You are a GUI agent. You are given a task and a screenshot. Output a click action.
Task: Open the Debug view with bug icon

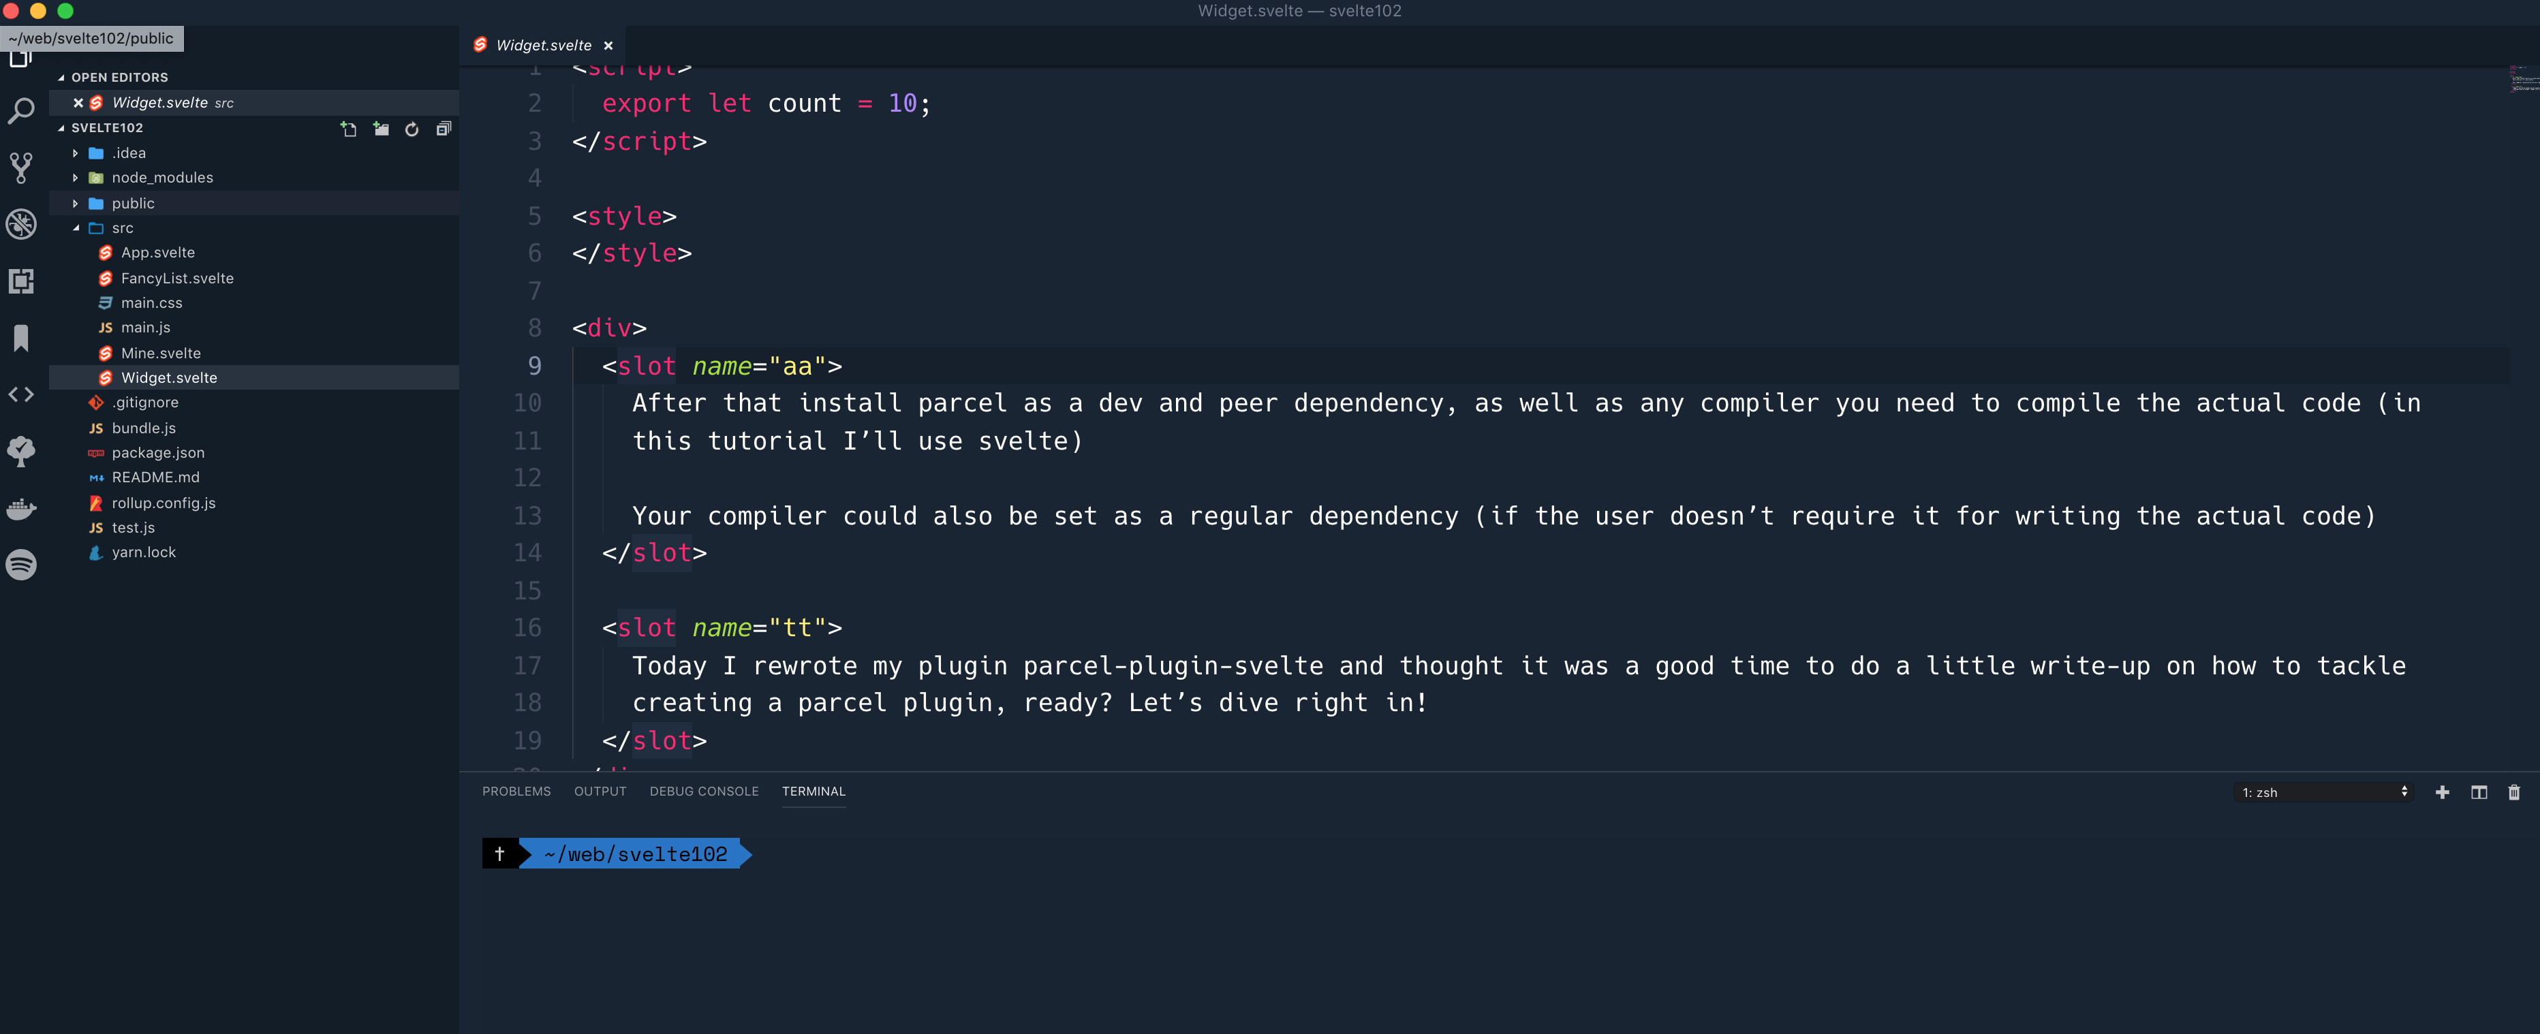20,223
